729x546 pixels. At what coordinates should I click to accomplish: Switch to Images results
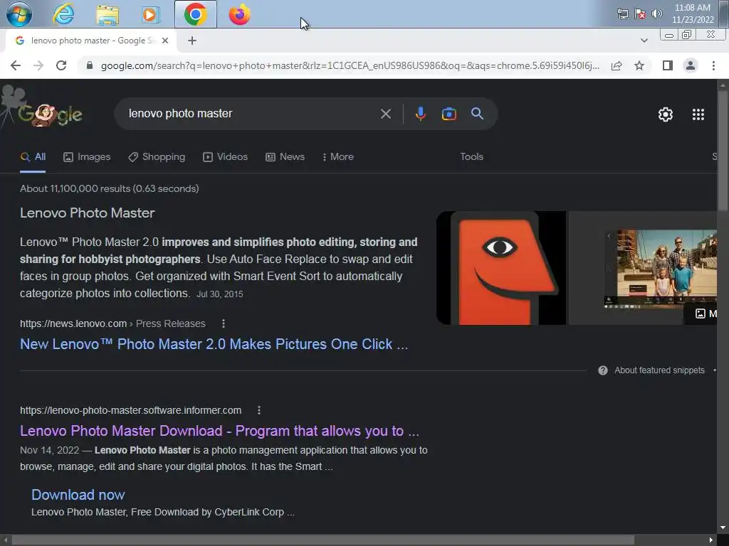(x=87, y=157)
